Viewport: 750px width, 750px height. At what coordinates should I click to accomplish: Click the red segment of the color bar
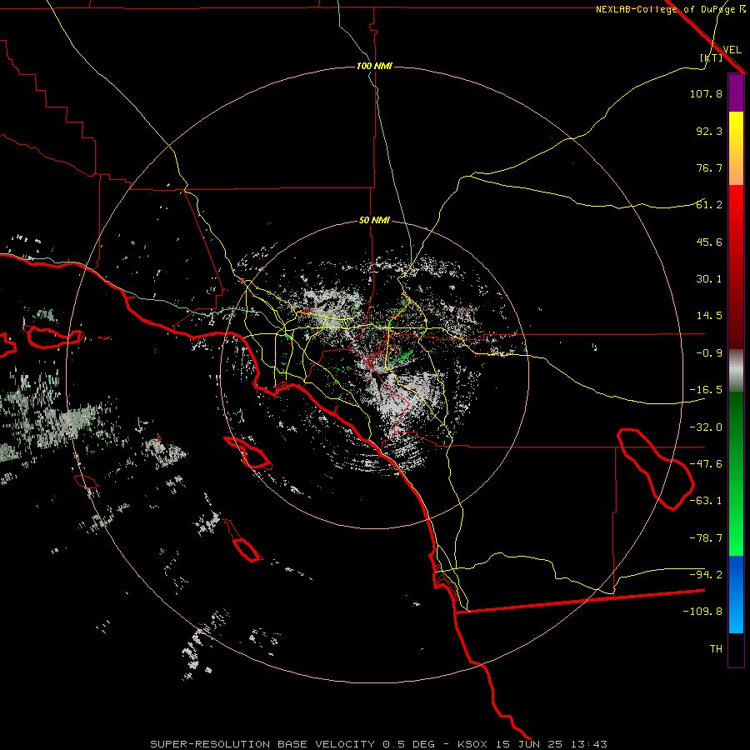736,267
